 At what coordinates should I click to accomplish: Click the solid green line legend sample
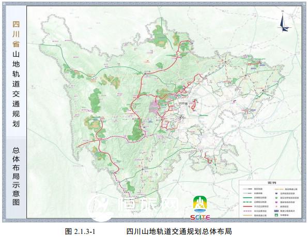[x=248, y=198]
